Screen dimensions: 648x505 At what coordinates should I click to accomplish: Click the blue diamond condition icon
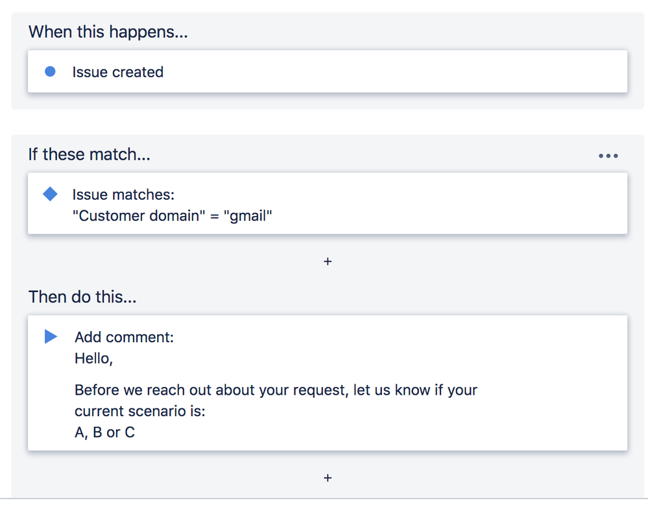coord(50,194)
